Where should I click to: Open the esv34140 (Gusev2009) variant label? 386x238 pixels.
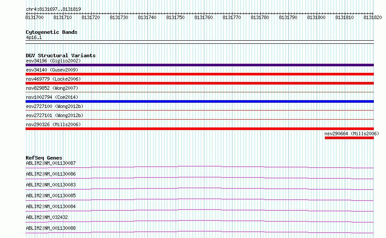click(x=52, y=70)
